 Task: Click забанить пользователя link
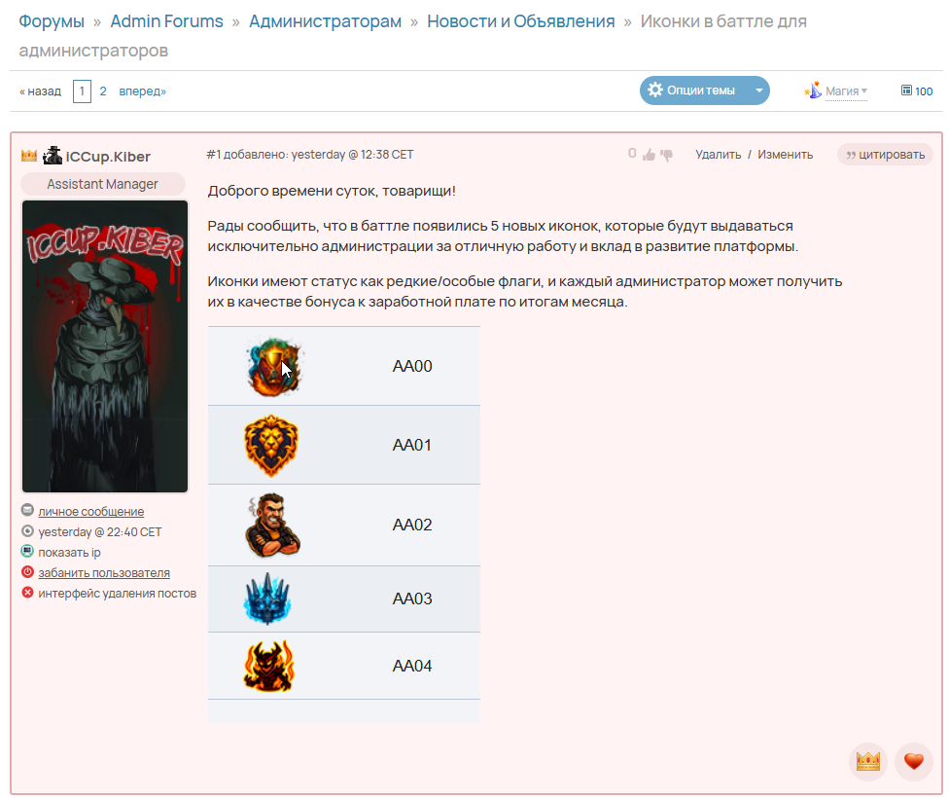click(104, 572)
